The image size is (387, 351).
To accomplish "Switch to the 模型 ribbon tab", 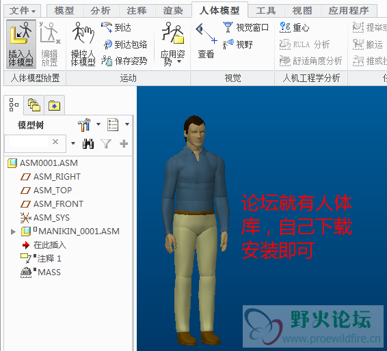I will pos(64,11).
